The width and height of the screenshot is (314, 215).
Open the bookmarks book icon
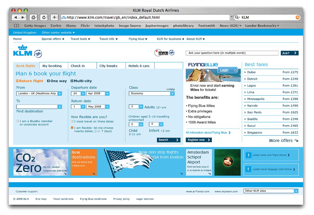[16, 26]
